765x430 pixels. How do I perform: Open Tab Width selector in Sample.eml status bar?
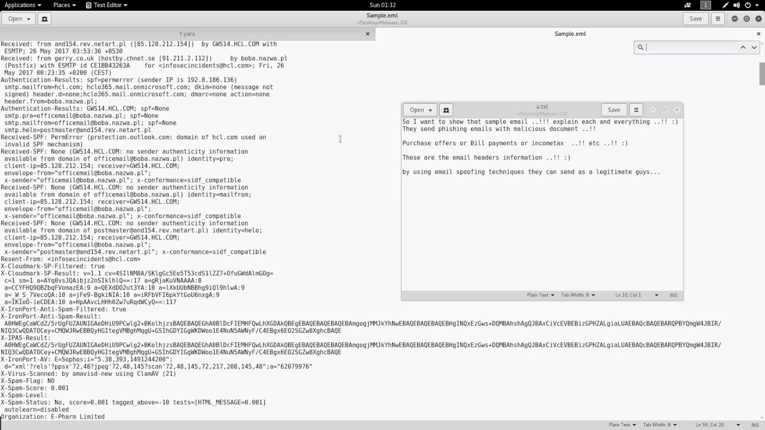(x=659, y=425)
